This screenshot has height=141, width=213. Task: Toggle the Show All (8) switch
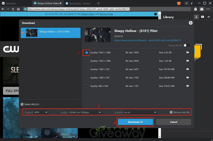[x=187, y=46]
